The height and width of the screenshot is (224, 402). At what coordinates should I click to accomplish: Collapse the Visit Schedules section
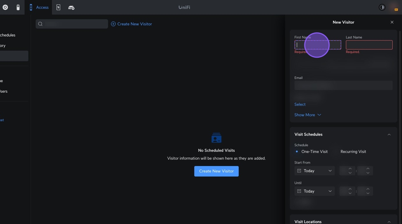(x=389, y=135)
